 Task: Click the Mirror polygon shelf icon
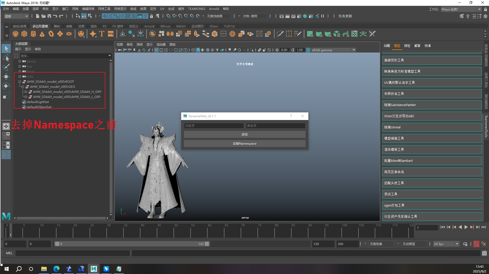click(x=170, y=34)
